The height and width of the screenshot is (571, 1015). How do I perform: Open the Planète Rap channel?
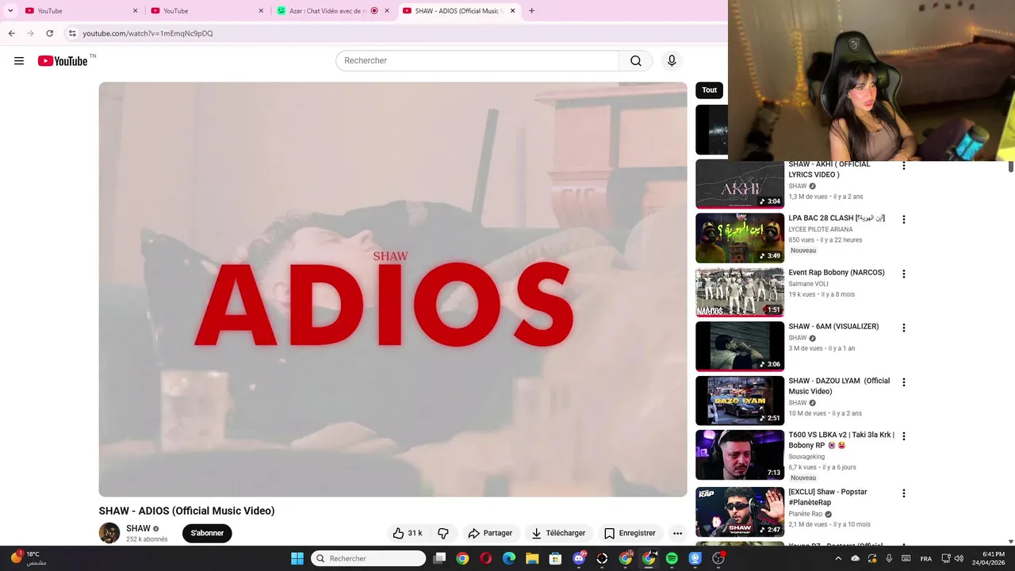pyautogui.click(x=805, y=514)
